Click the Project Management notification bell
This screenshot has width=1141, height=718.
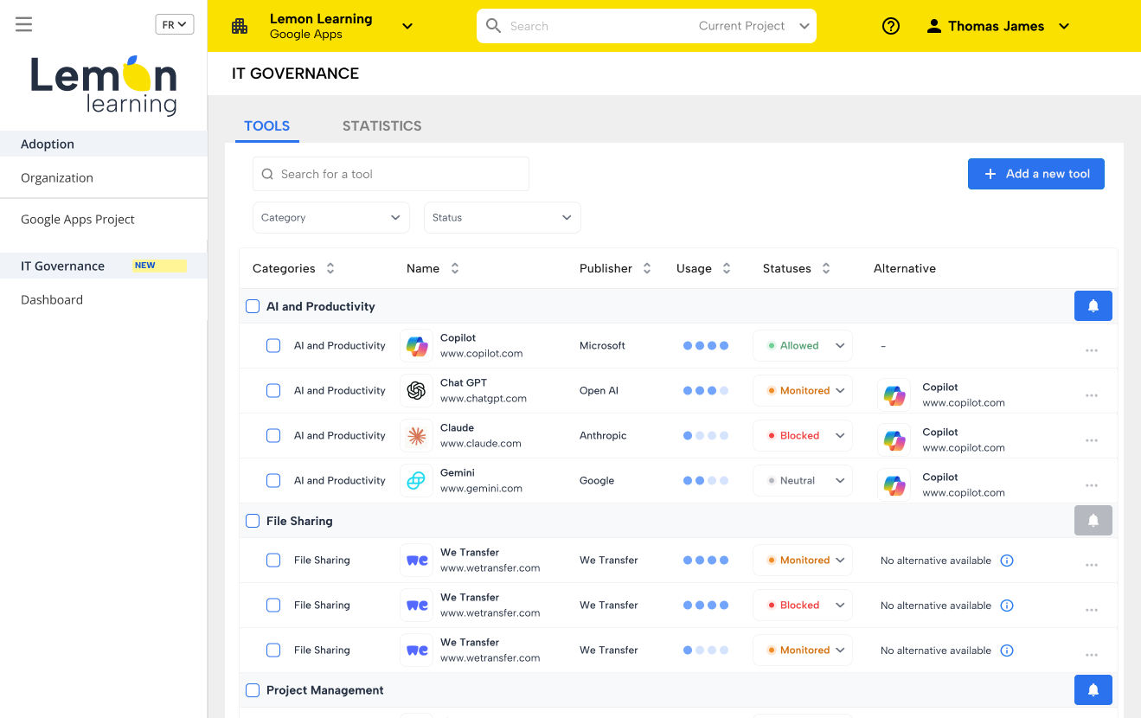click(x=1093, y=690)
